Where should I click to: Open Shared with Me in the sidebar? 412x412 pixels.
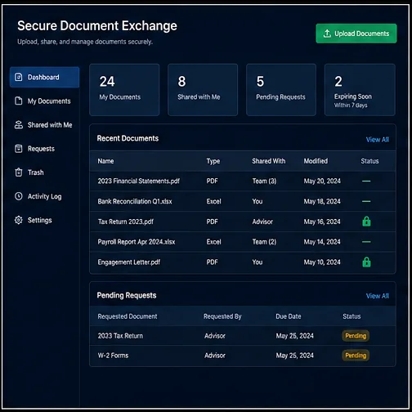50,125
